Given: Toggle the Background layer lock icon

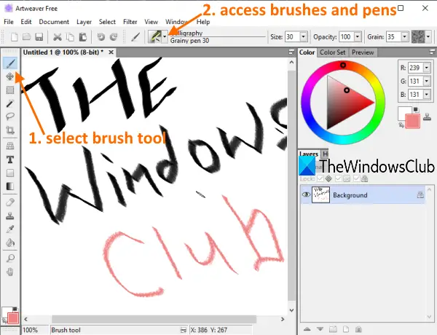Looking at the screenshot, I should [420, 195].
